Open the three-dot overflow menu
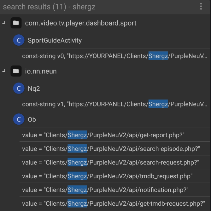This screenshot has width=211, height=211. click(201, 7)
